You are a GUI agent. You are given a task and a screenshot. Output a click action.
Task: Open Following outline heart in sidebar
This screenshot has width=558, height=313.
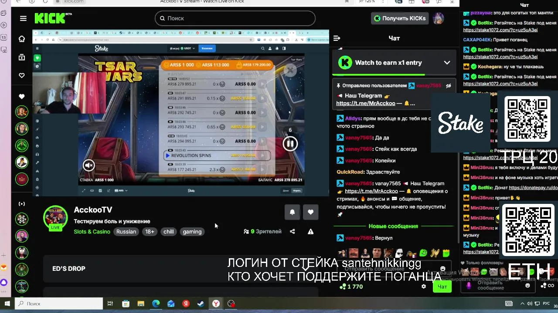tap(22, 75)
